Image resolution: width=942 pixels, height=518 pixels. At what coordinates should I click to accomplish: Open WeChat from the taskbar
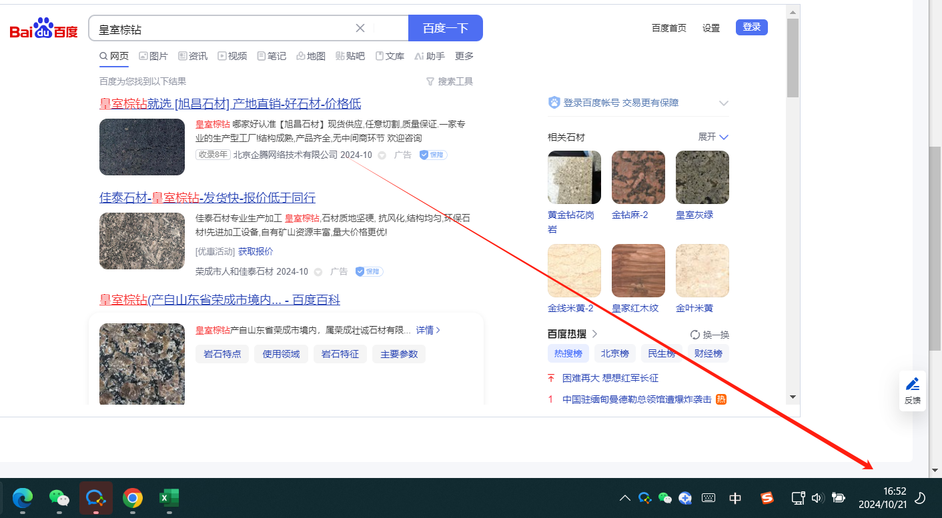59,498
